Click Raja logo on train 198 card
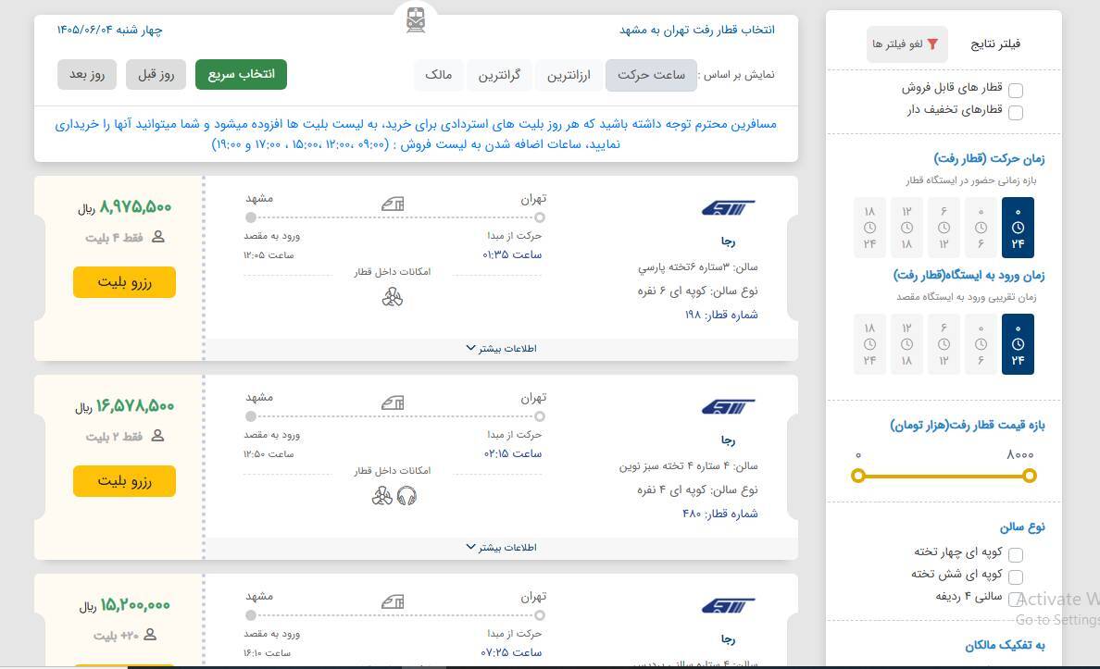Image resolution: width=1100 pixels, height=669 pixels. [728, 207]
